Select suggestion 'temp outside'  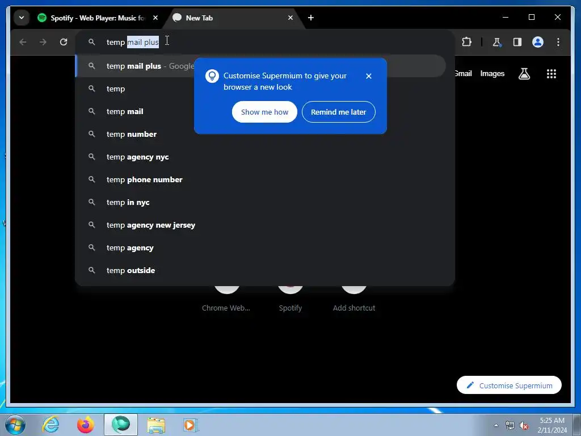pos(260,270)
